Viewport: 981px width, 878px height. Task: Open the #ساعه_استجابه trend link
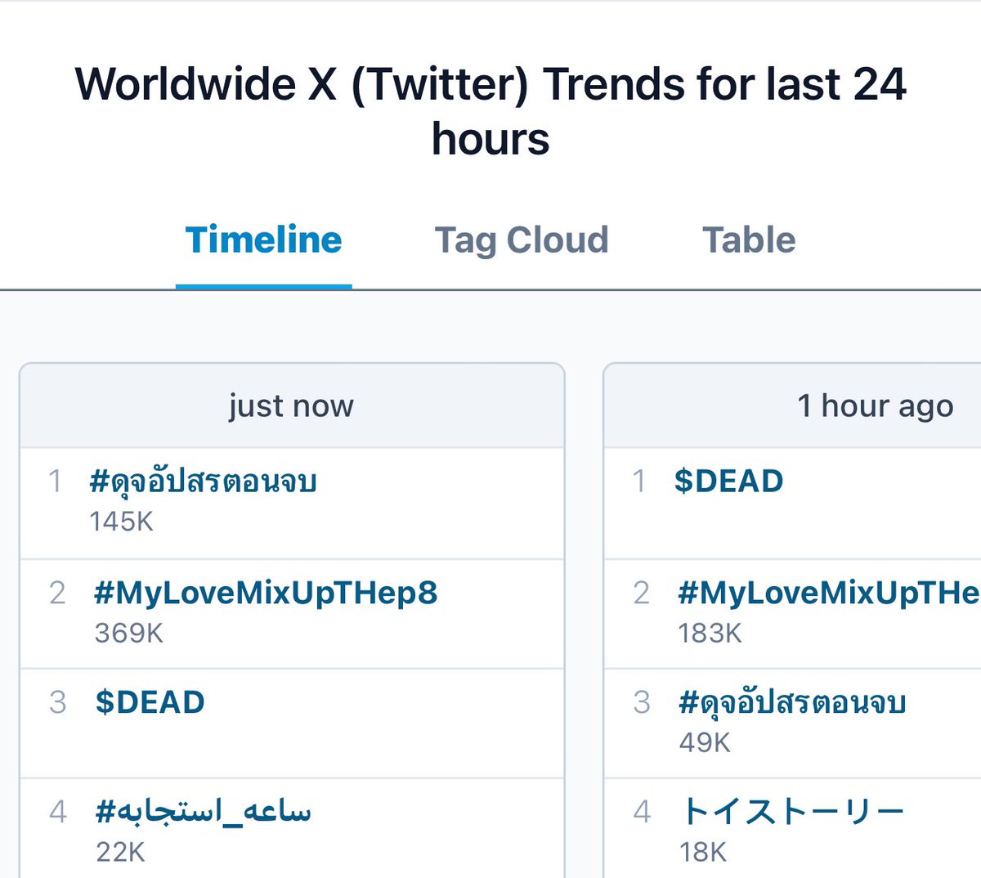[204, 811]
